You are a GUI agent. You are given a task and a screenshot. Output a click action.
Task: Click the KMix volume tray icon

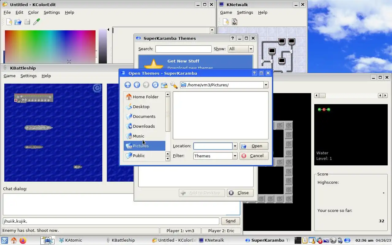click(319, 240)
